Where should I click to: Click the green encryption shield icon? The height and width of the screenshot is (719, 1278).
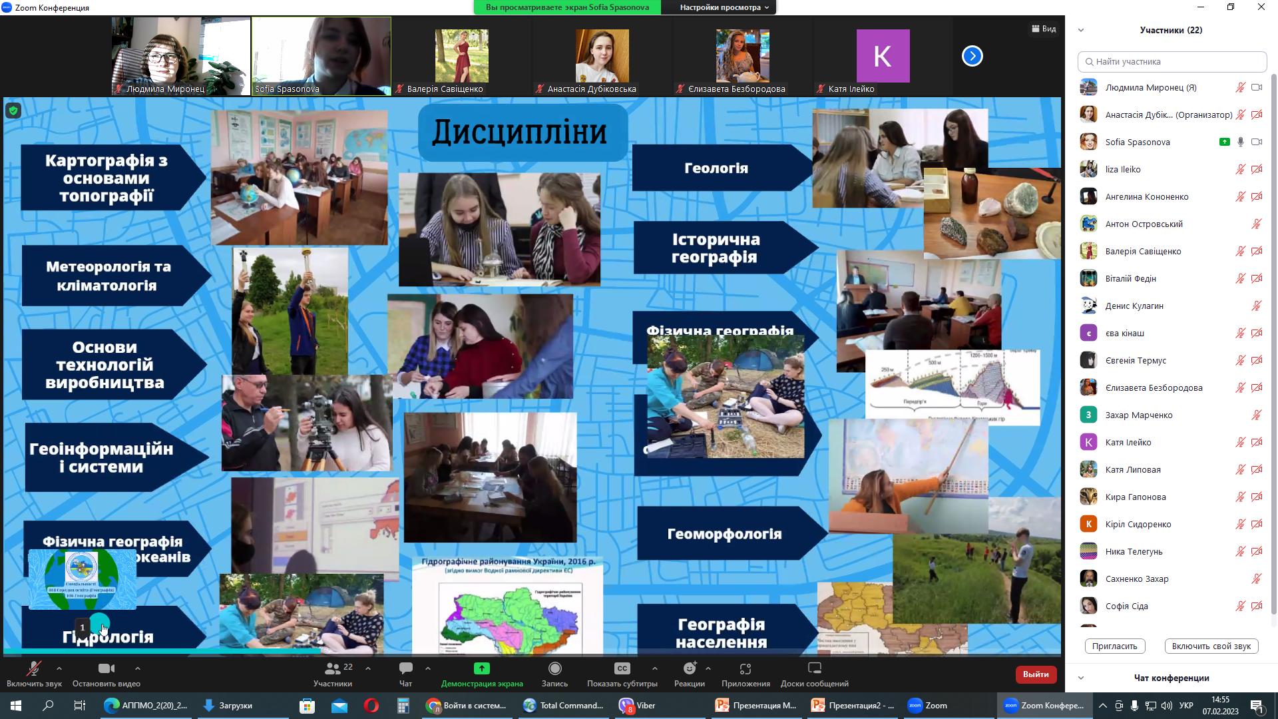pos(13,111)
